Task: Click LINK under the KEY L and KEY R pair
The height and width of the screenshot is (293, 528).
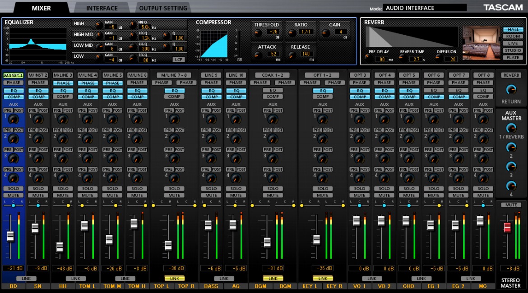Action: [x=322, y=279]
